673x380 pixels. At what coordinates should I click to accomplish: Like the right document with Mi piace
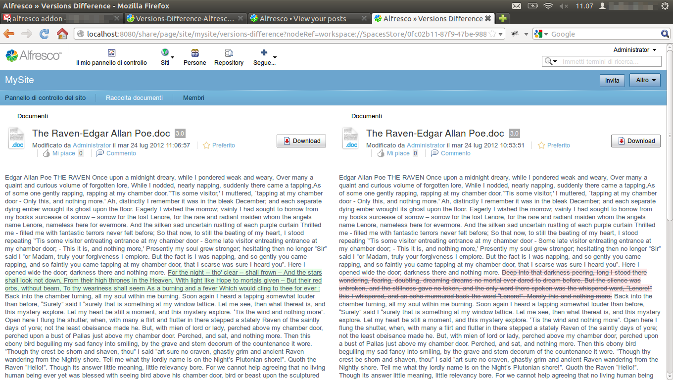coord(394,153)
